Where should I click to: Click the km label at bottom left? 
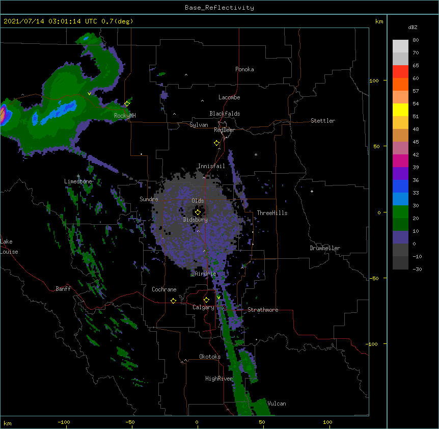(8, 423)
